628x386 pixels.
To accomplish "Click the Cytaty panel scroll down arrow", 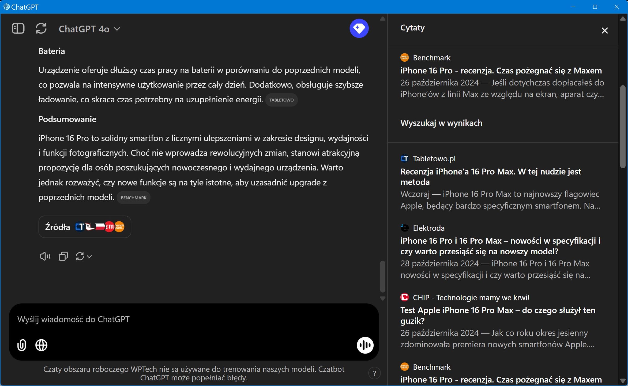I will (623, 381).
